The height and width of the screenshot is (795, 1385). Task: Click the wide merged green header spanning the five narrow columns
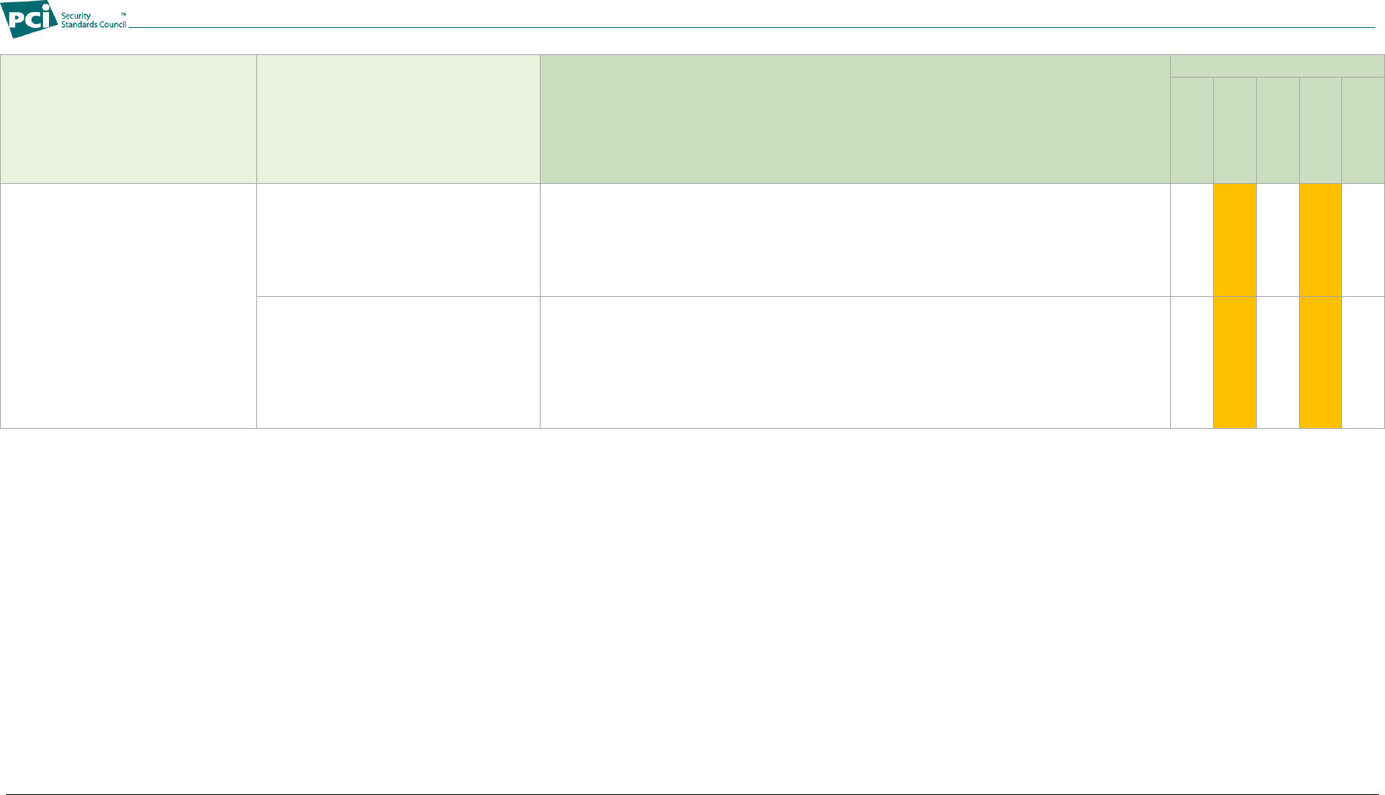click(x=1277, y=66)
